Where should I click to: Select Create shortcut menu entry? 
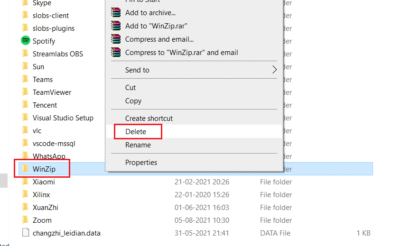pos(149,118)
